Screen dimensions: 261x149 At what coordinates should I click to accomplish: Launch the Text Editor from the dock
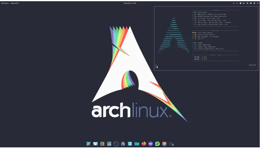[x=109, y=144]
